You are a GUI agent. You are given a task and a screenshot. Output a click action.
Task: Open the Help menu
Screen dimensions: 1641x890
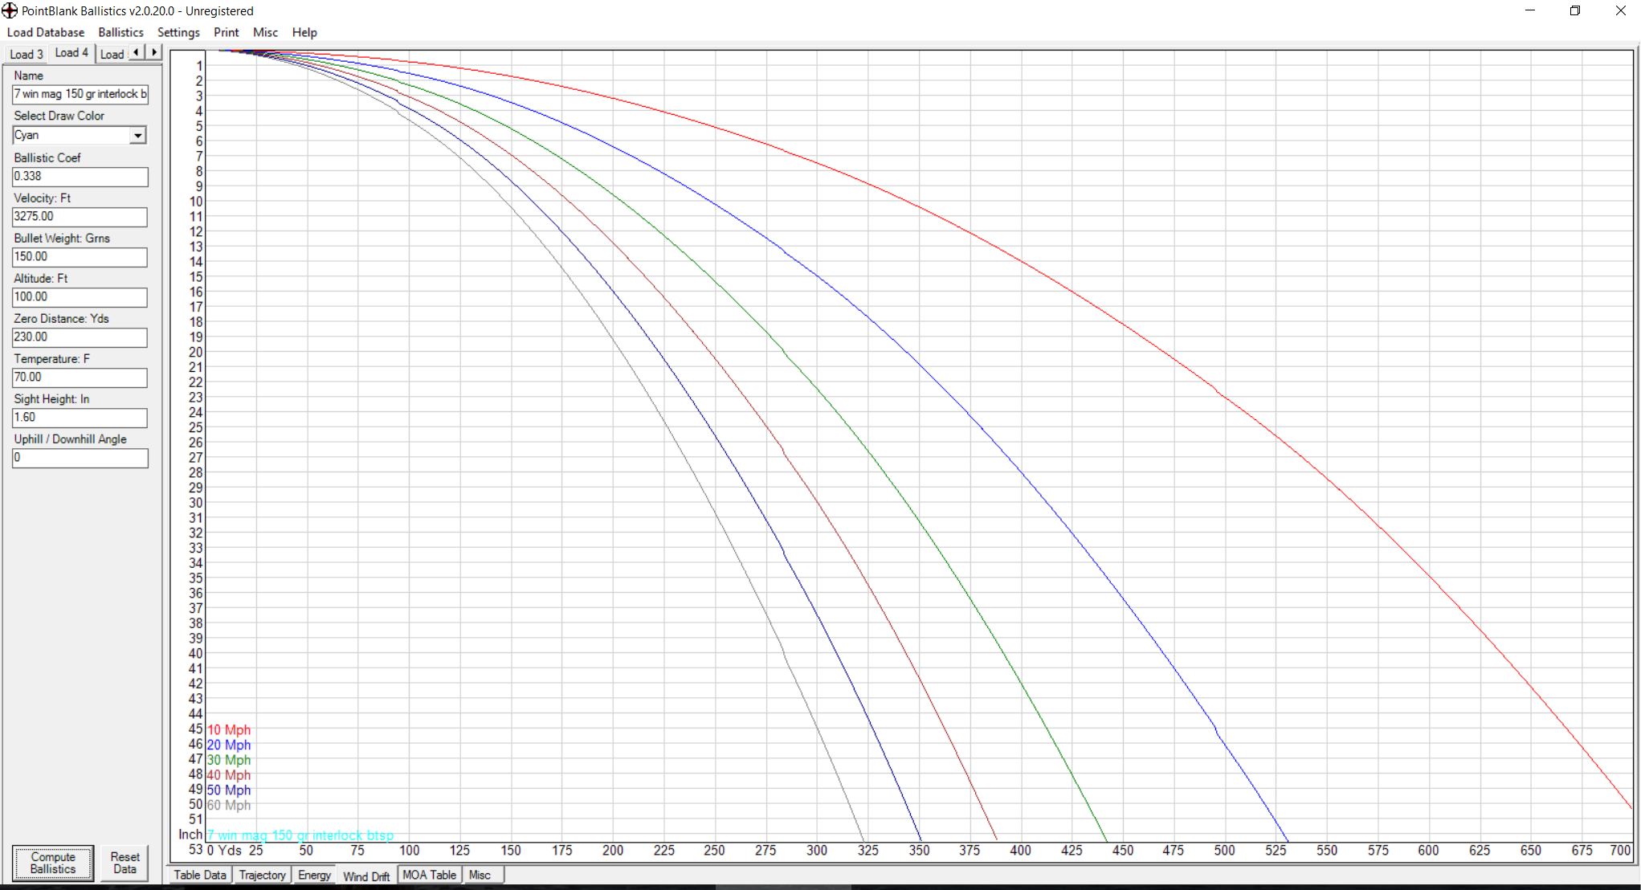304,32
